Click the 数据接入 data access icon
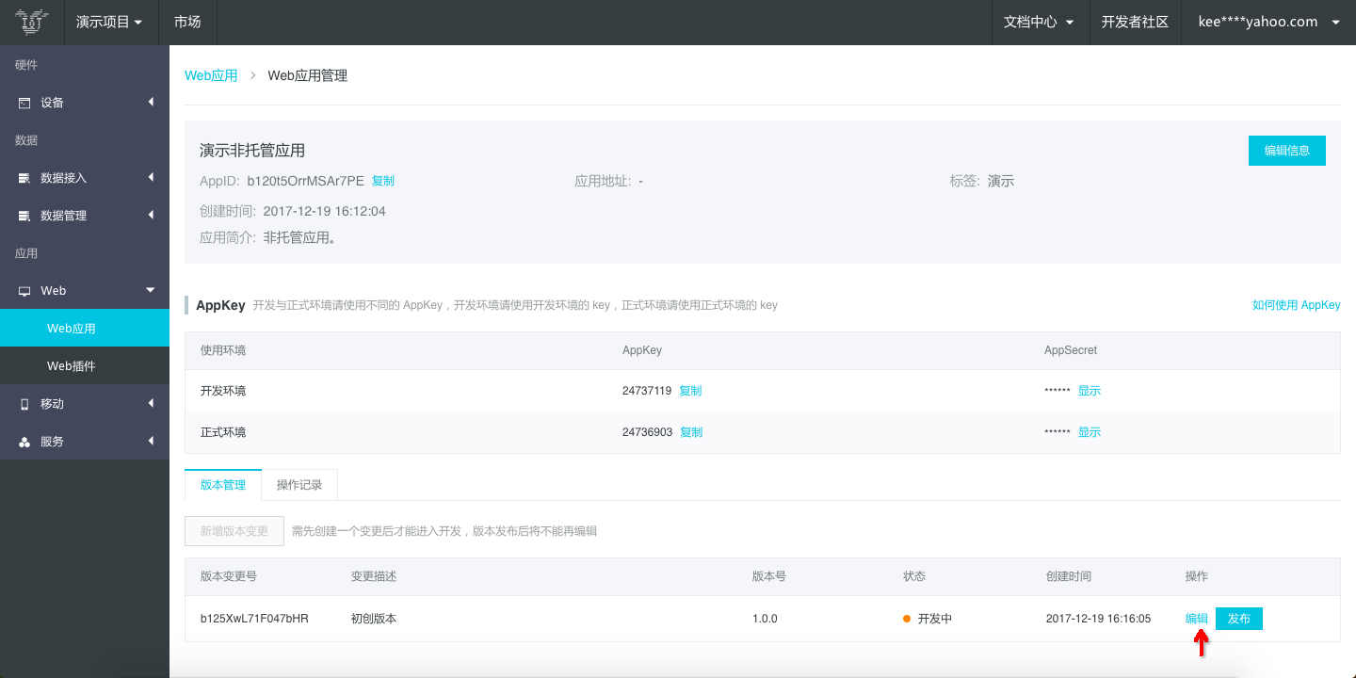The height and width of the screenshot is (678, 1356). (x=24, y=178)
